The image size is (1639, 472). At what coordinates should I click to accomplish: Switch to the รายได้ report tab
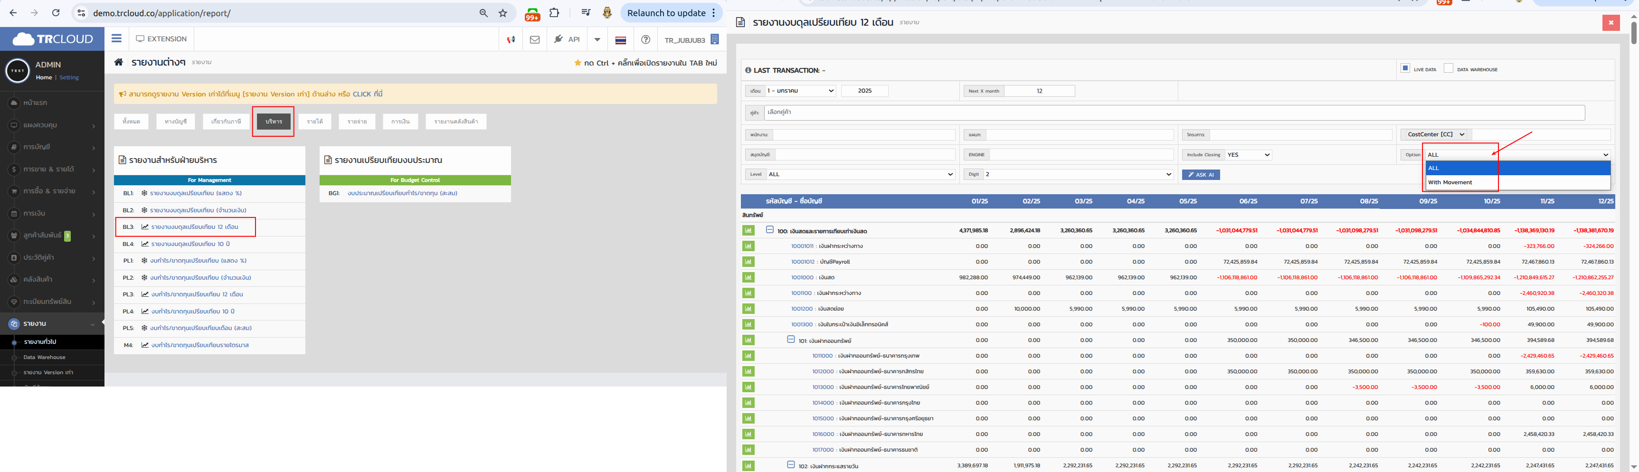tap(315, 122)
